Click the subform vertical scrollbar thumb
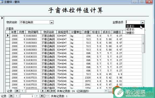Screen dimensions: 155x98 tap(144, 44)
